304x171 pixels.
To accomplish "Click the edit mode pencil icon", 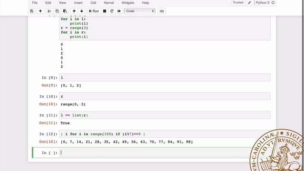I will 249,3.
